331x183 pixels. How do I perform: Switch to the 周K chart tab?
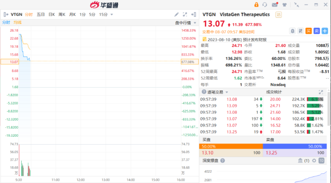coord(62,15)
